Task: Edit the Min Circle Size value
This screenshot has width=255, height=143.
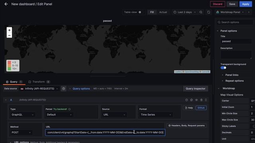Action: coord(252,113)
